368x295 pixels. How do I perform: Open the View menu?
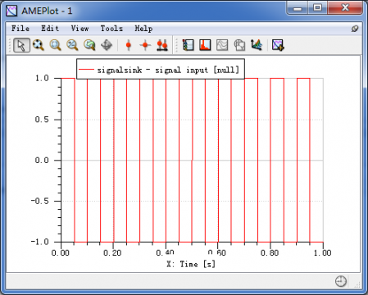point(80,29)
